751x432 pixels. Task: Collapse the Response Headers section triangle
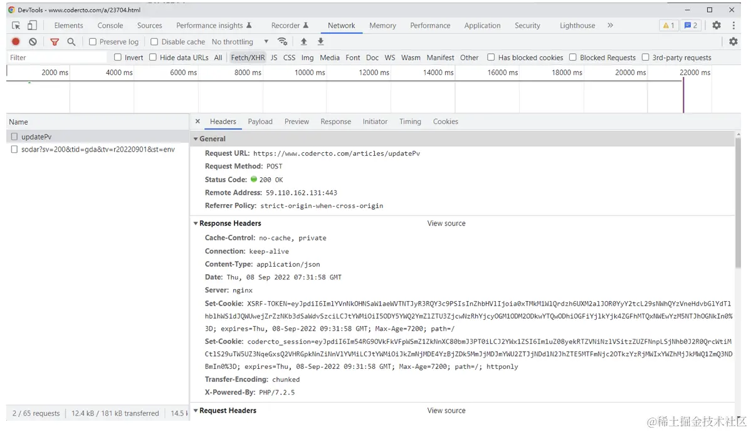[196, 224]
